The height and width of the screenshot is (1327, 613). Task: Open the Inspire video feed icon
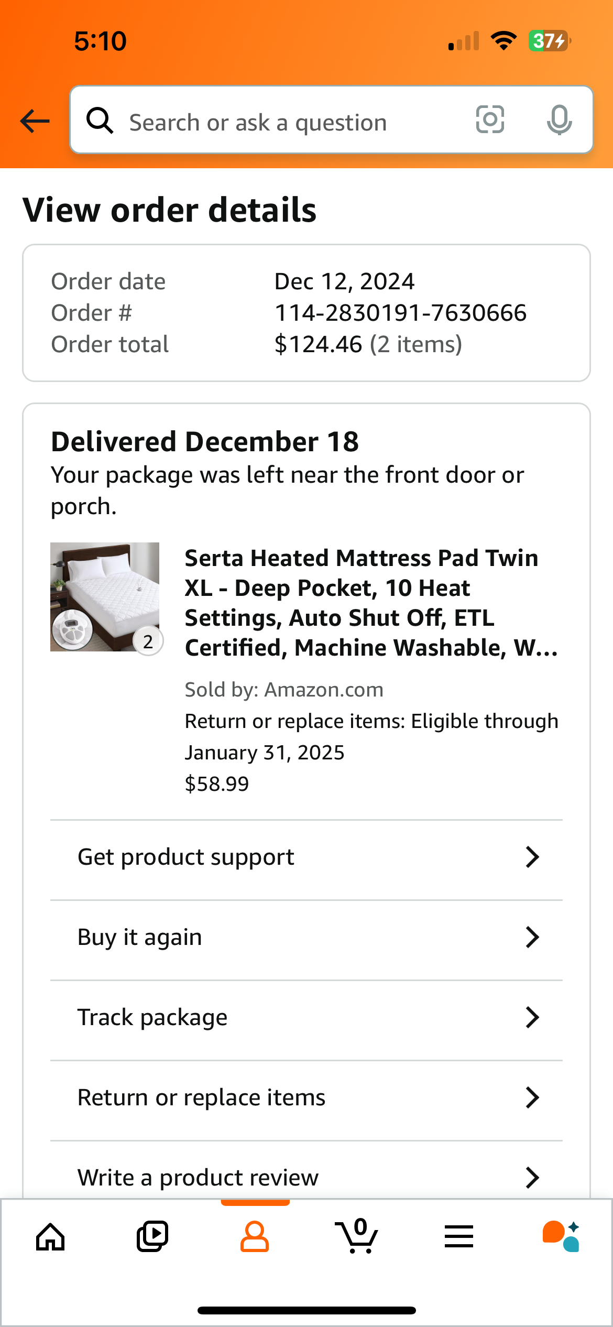pyautogui.click(x=152, y=1237)
